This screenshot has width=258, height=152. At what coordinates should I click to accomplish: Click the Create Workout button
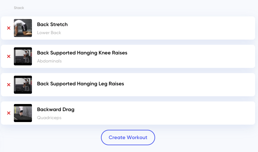[x=128, y=138]
